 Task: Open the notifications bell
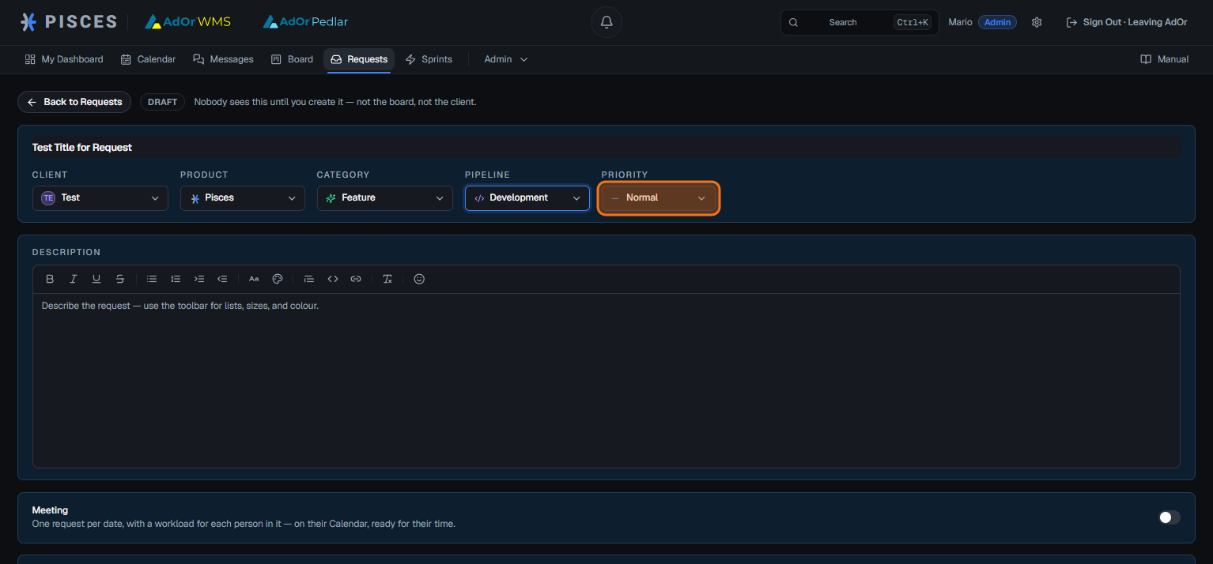click(x=606, y=22)
